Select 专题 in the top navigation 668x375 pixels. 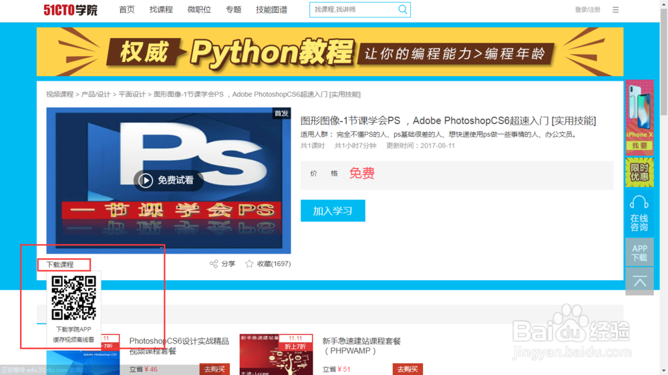[233, 10]
